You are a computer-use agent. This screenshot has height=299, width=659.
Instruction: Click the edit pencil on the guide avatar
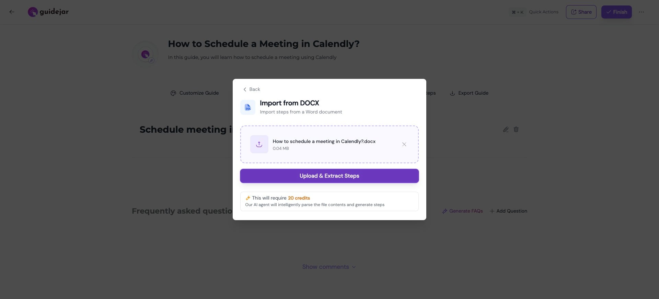151,60
